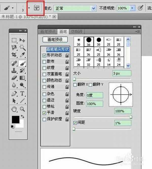Select the Pen tool

pos(14,94)
